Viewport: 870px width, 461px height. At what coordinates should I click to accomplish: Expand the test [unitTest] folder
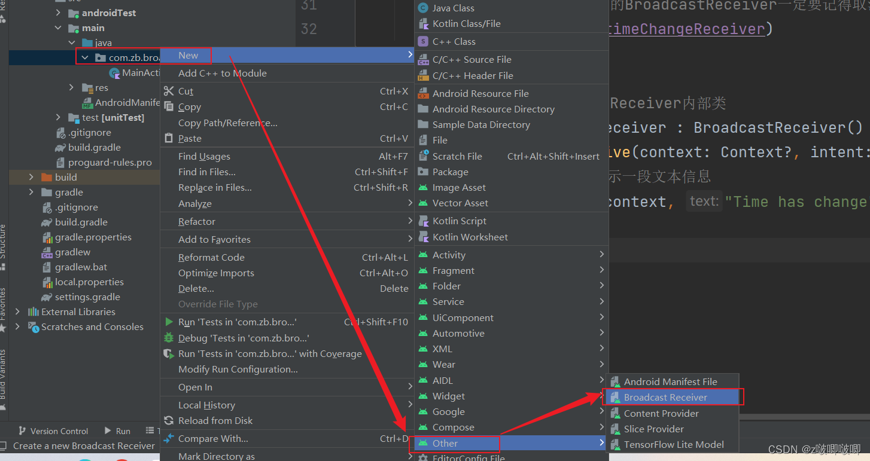[x=58, y=117]
